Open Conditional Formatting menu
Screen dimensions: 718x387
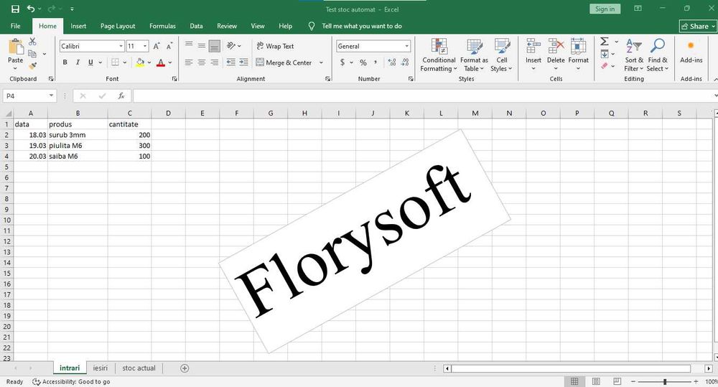439,55
